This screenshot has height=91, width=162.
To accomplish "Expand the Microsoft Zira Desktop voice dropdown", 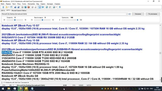I will coord(127,14).
